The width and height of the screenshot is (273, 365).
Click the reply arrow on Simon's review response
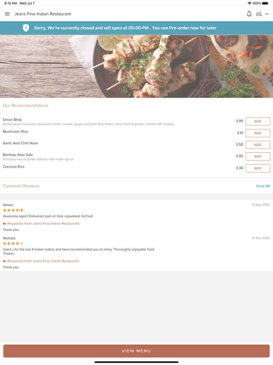click(5, 223)
